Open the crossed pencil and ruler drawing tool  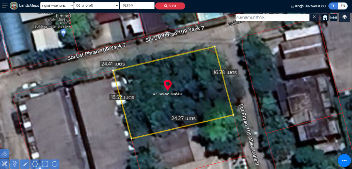point(4,164)
